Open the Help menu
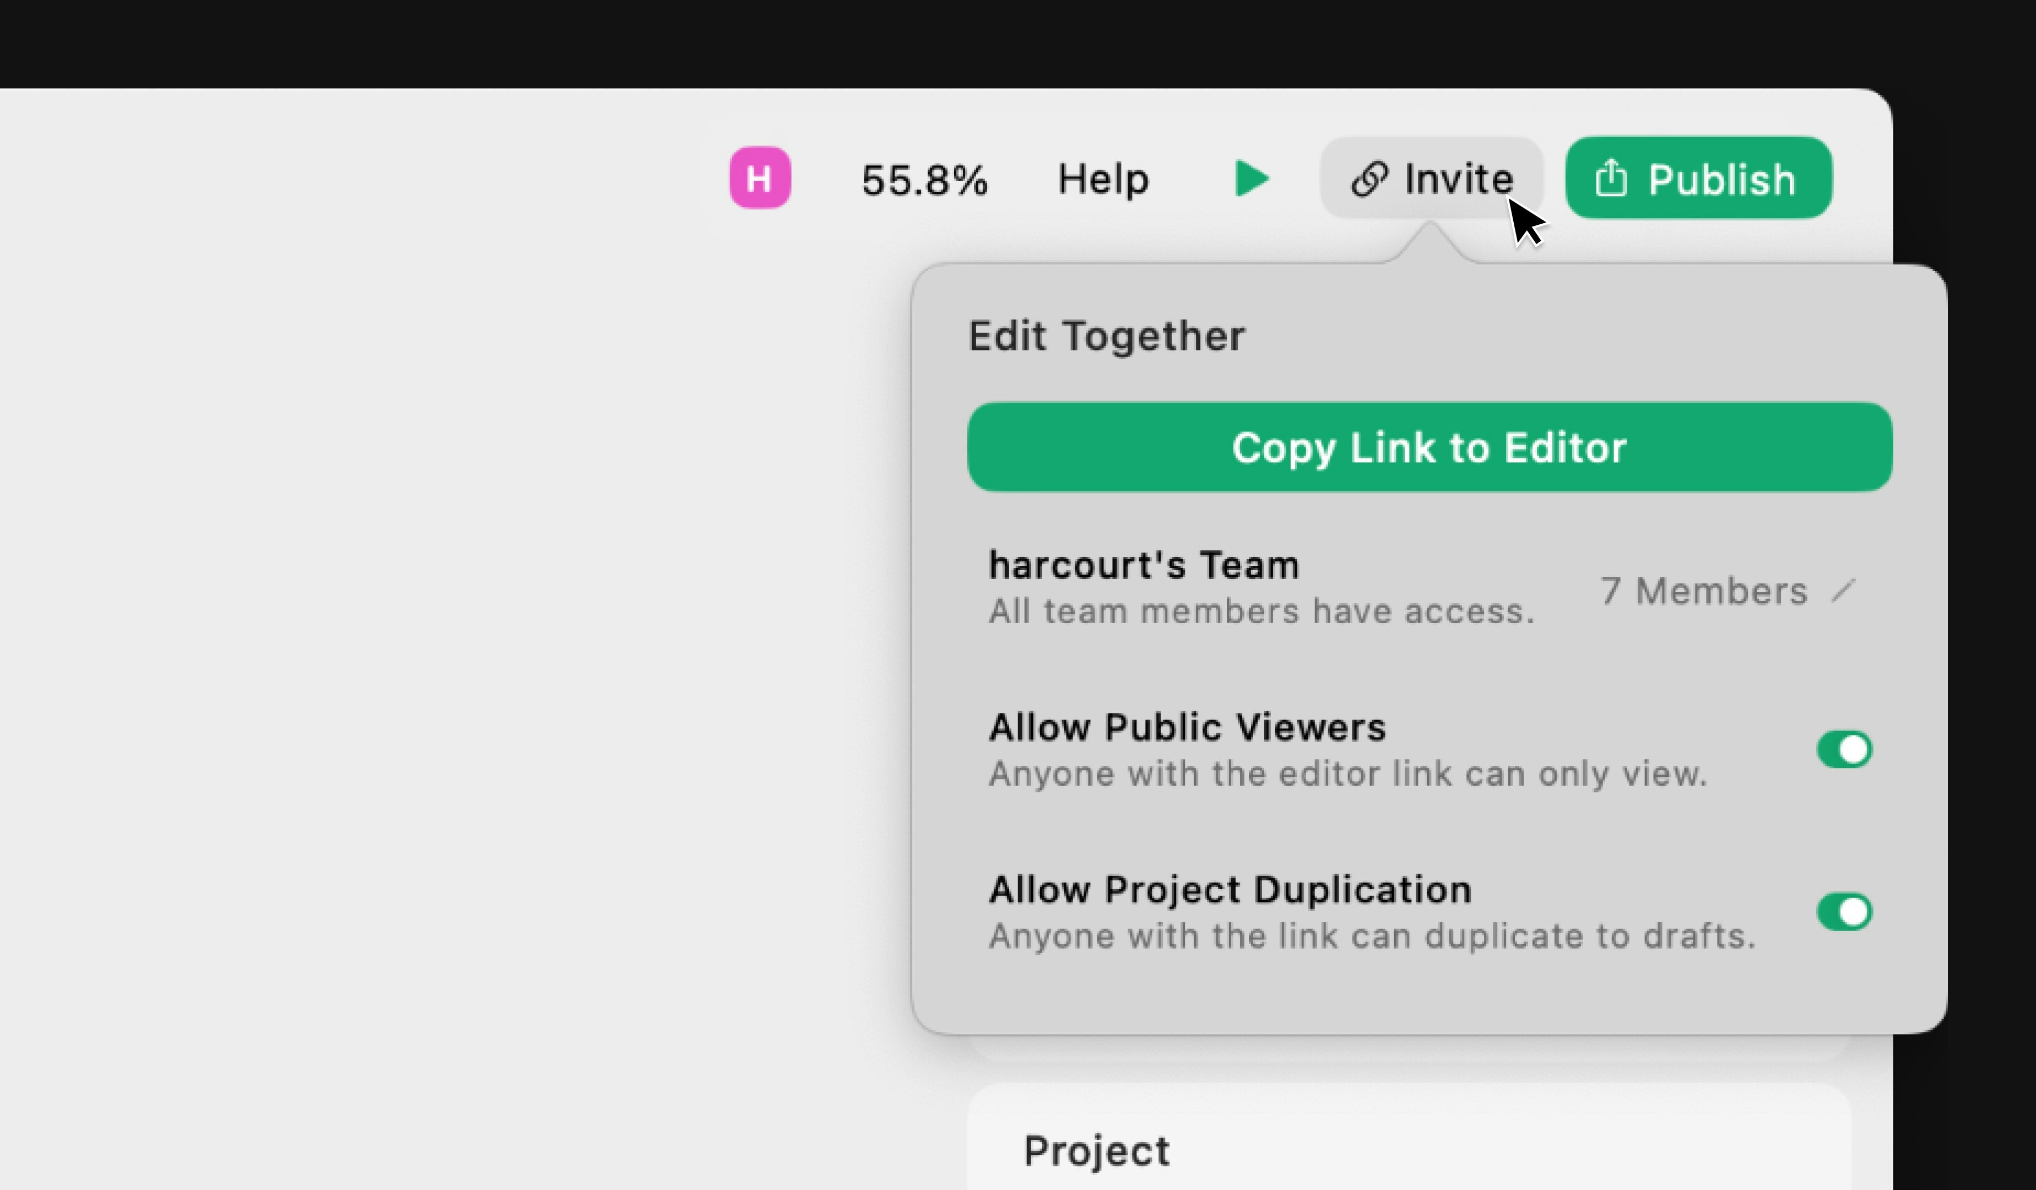The height and width of the screenshot is (1190, 2036). tap(1103, 178)
